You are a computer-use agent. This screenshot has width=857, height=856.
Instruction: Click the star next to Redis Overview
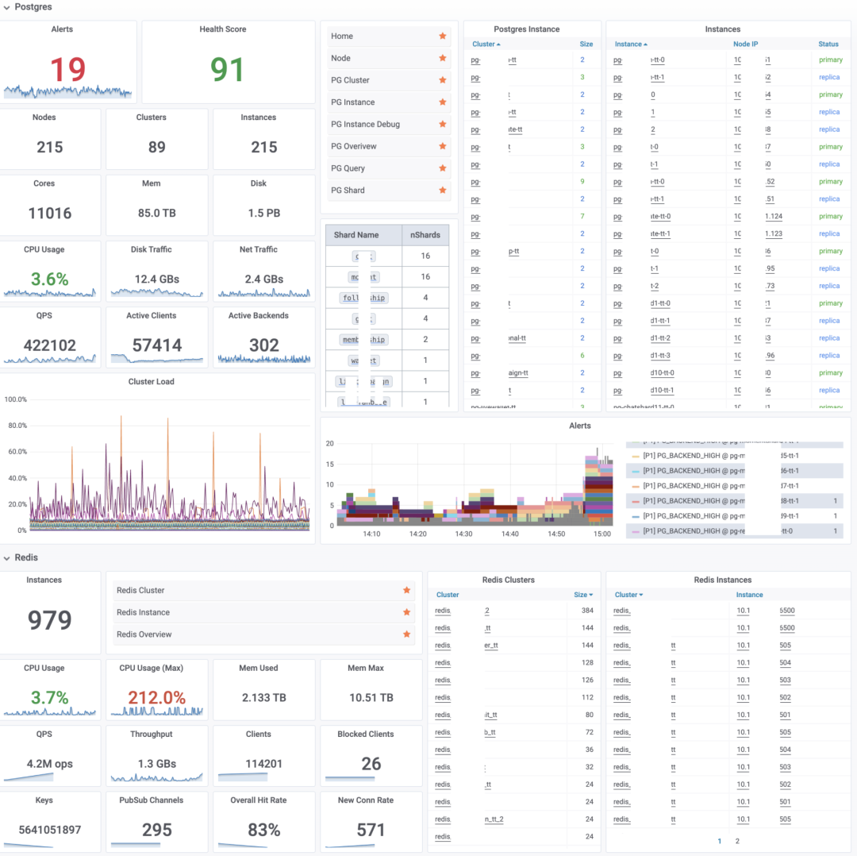click(406, 634)
